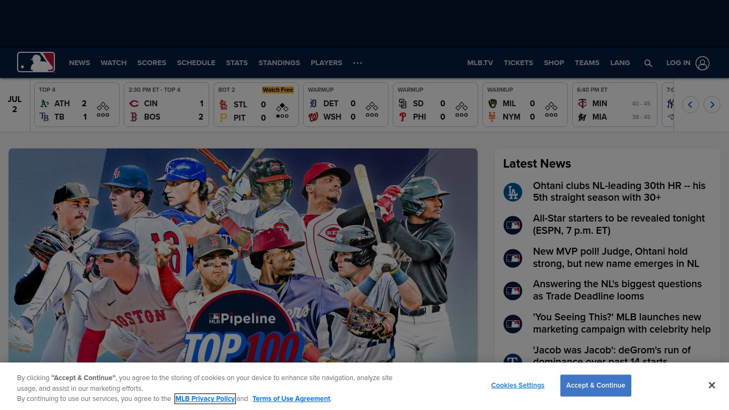Click the Miami Marlins logo
Viewport: 729px width, 410px height.
tap(582, 117)
